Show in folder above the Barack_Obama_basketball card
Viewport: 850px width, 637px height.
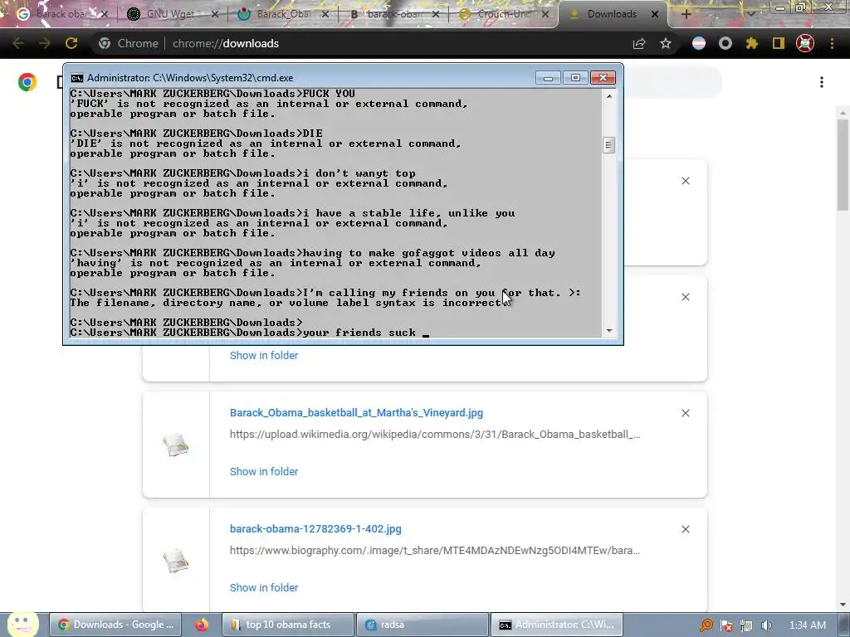(264, 355)
